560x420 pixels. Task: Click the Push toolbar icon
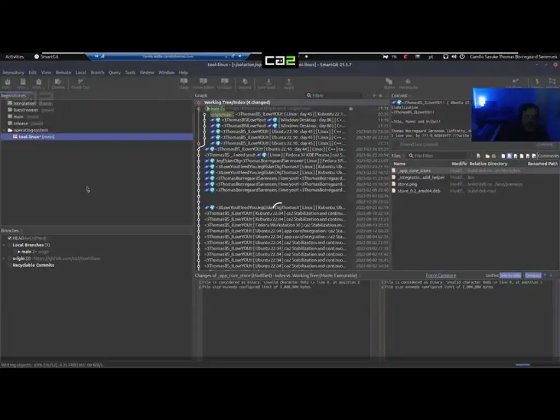tap(38, 82)
